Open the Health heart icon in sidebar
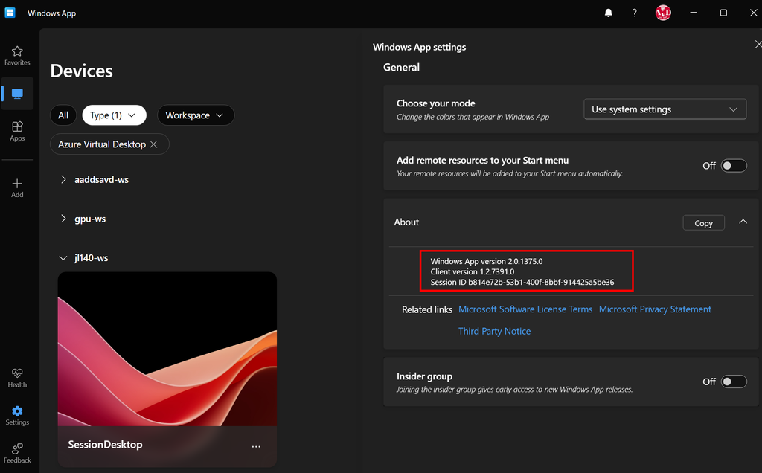 (17, 378)
